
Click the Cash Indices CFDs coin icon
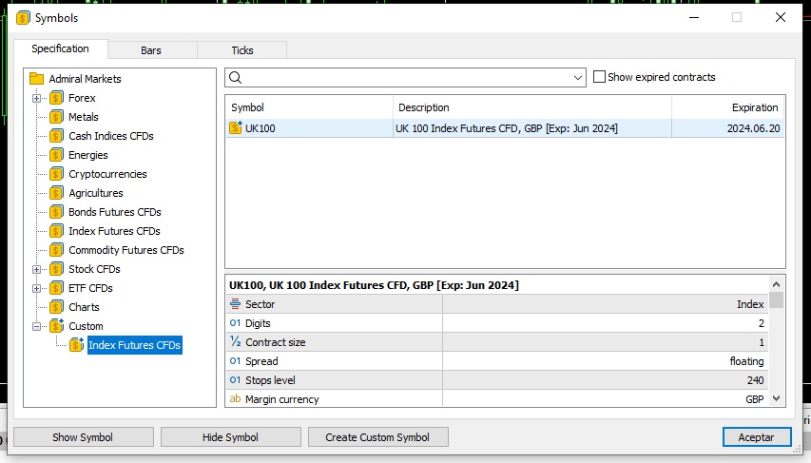56,136
